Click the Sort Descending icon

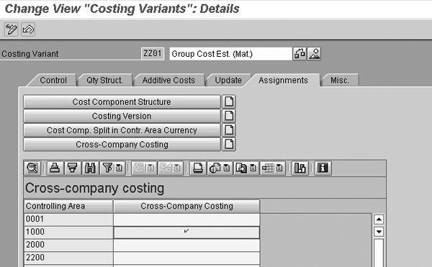point(73,168)
